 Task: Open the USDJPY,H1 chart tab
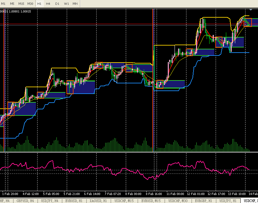pos(228,201)
